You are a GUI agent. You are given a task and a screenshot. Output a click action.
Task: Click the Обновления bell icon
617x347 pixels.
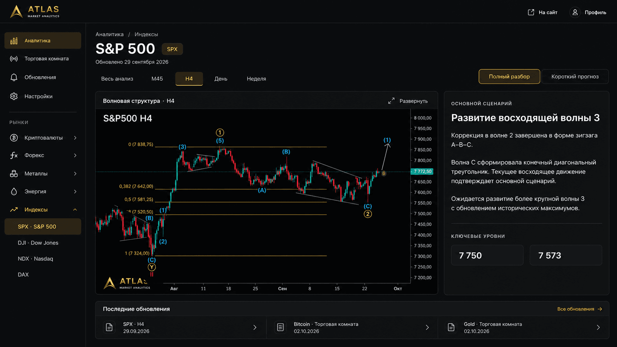coord(14,77)
